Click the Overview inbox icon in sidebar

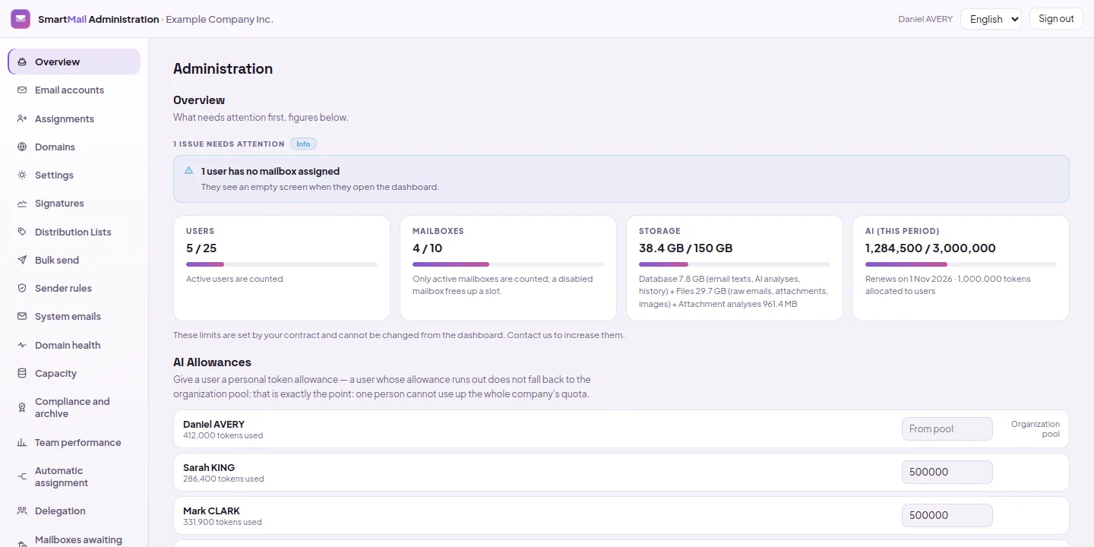coord(22,62)
